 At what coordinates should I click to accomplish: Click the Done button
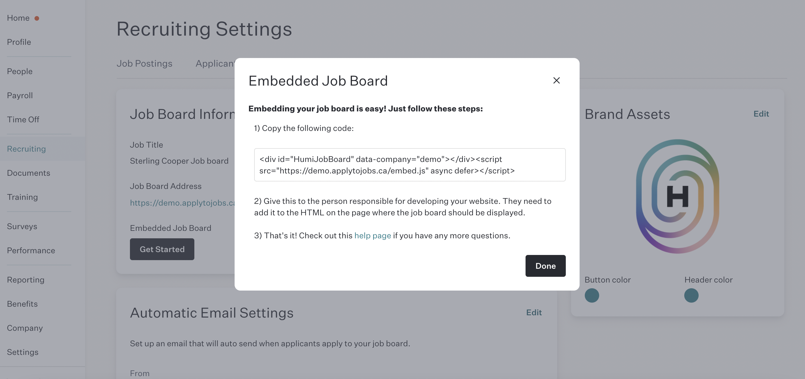[545, 266]
